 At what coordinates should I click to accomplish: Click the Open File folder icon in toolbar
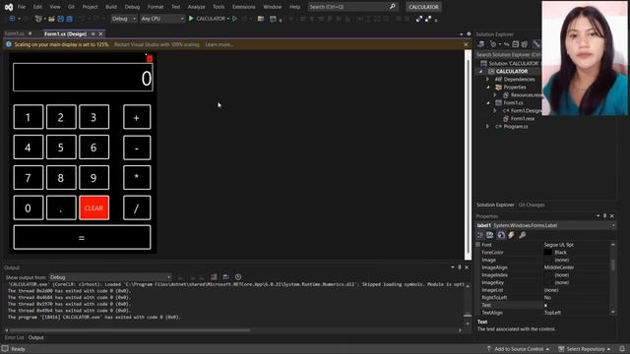coord(51,19)
